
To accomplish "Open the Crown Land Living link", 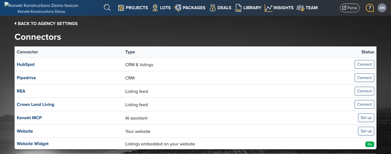I will (x=35, y=105).
